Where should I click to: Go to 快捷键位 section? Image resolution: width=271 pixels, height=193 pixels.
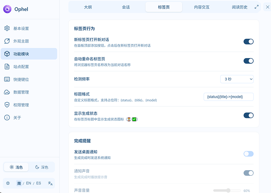[29, 79]
